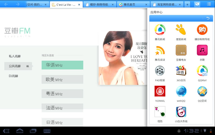Viewport: 215px width, 135px height.
Task: Switch to the 淘宝网特卖频 tab
Action: click(x=167, y=5)
